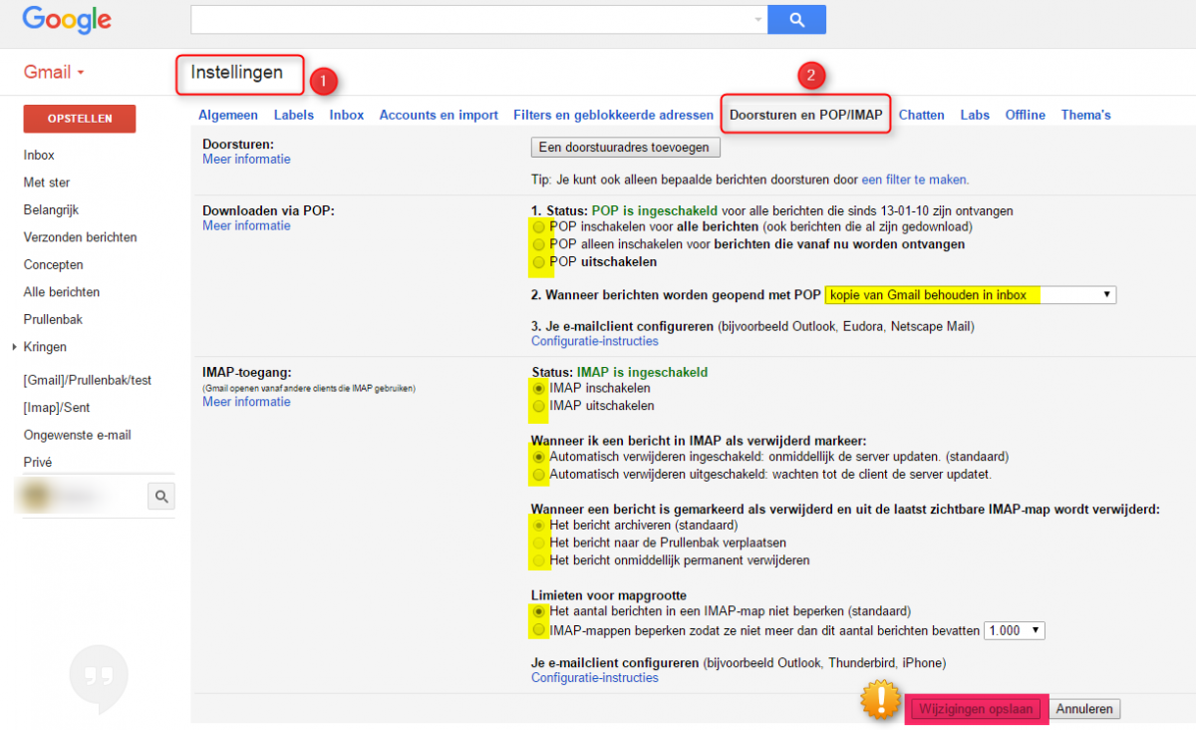The image size is (1196, 730).
Task: Open the Algemeen settings tab
Action: pos(228,115)
